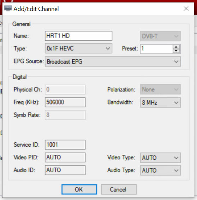
Task: Click the Audio ID field
Action: coord(65,170)
